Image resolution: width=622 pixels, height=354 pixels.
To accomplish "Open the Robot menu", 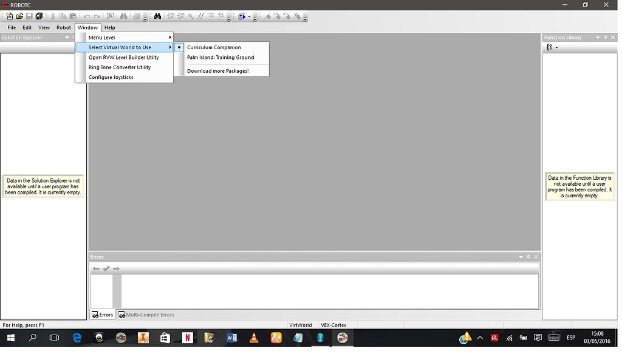I will (x=64, y=27).
